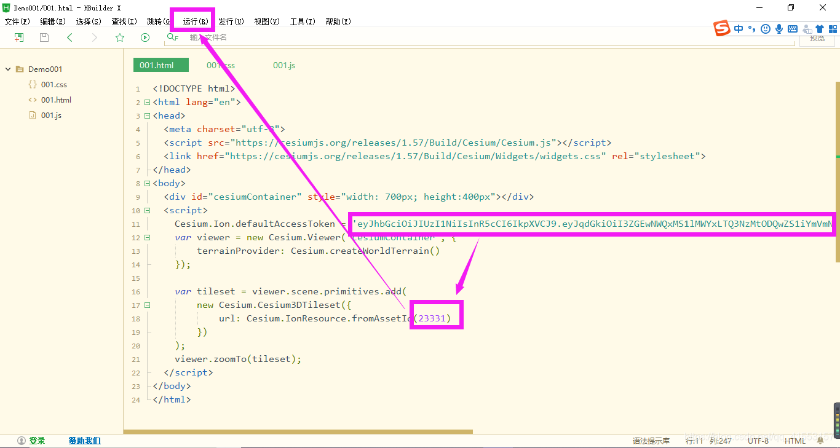Click the user avatar icon beside 登录

click(x=22, y=441)
